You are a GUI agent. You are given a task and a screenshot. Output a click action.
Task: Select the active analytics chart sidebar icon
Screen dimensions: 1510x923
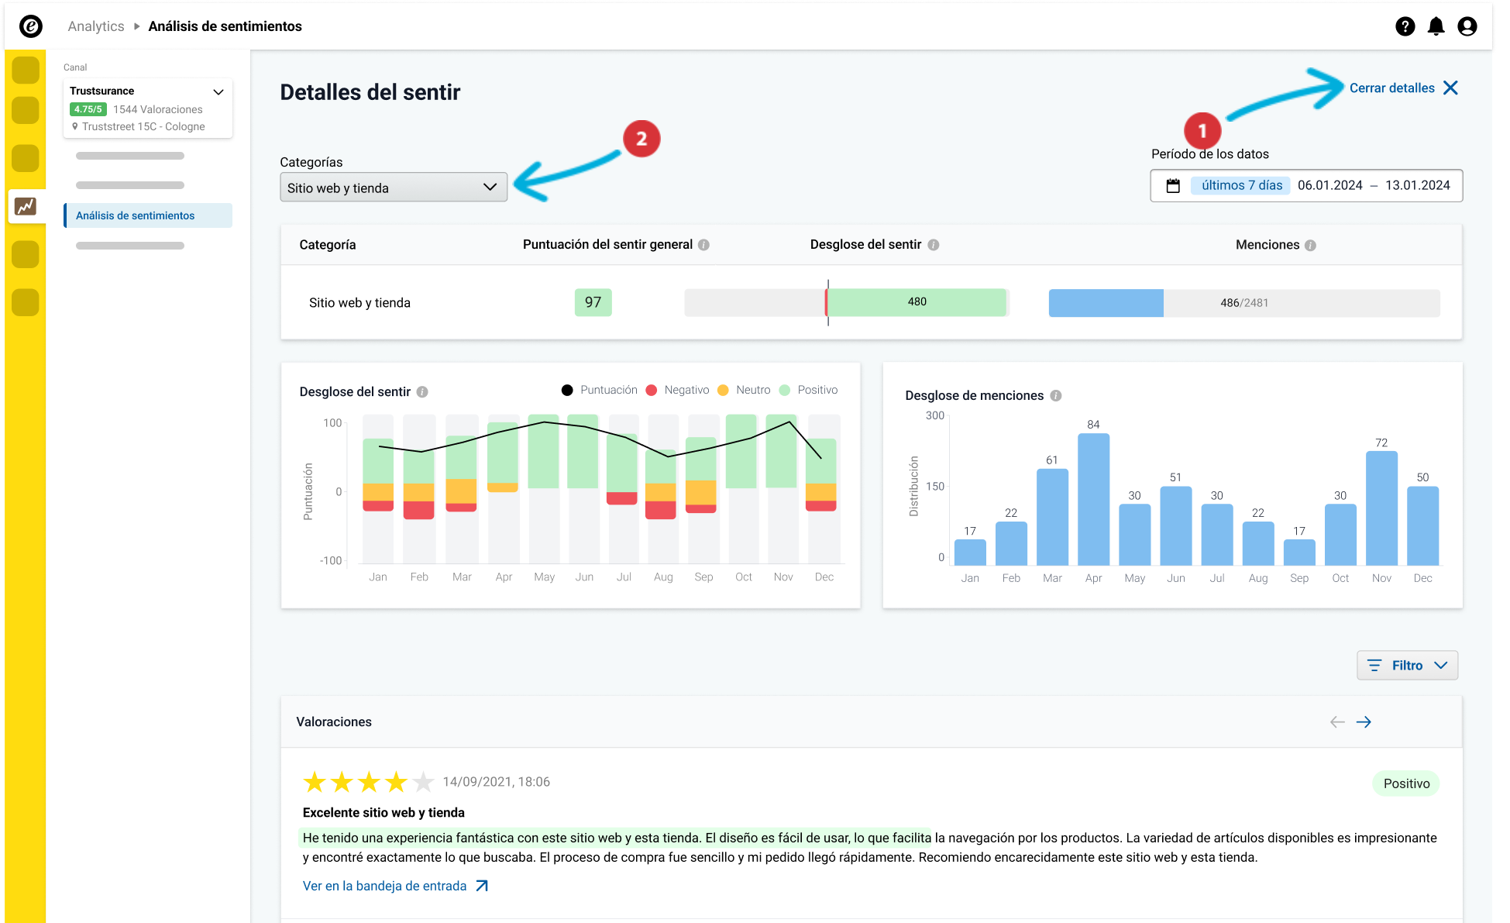pos(26,206)
